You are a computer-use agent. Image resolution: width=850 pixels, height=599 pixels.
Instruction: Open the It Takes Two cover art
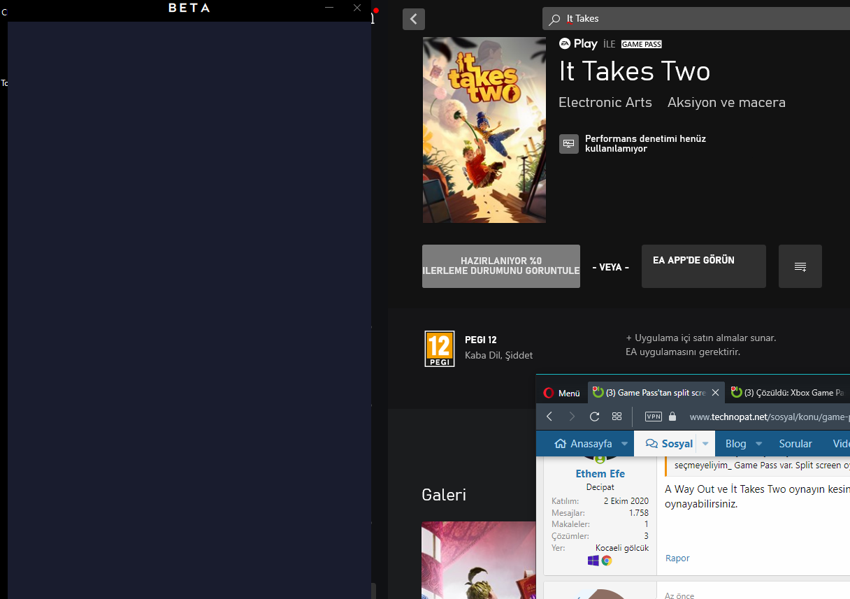click(484, 130)
